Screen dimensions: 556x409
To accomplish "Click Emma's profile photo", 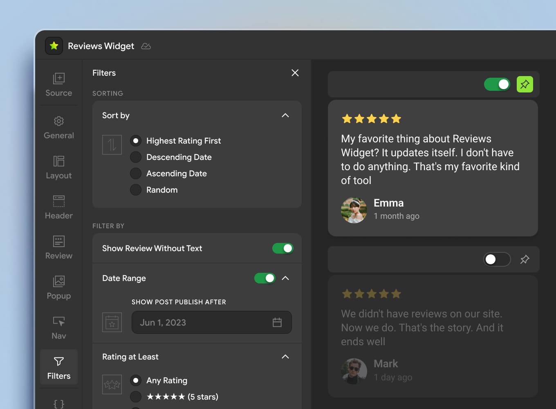I will (354, 210).
